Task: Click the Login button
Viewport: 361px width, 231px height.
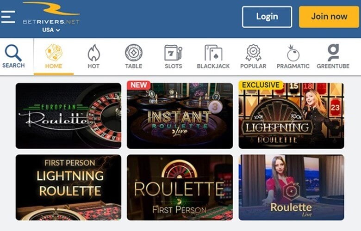Action: (267, 17)
